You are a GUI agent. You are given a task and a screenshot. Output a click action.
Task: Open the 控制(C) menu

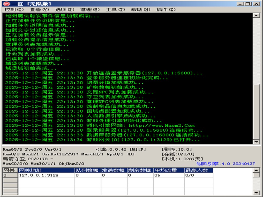pos(14,9)
